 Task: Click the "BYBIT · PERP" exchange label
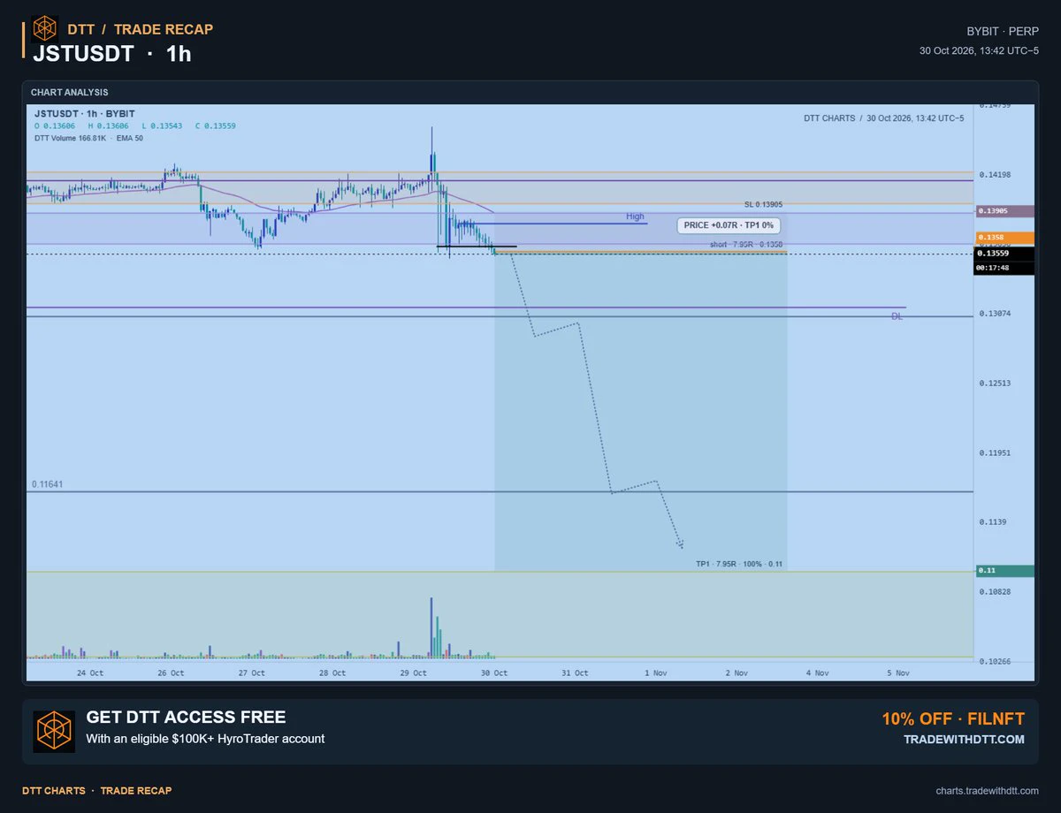[x=1003, y=31]
